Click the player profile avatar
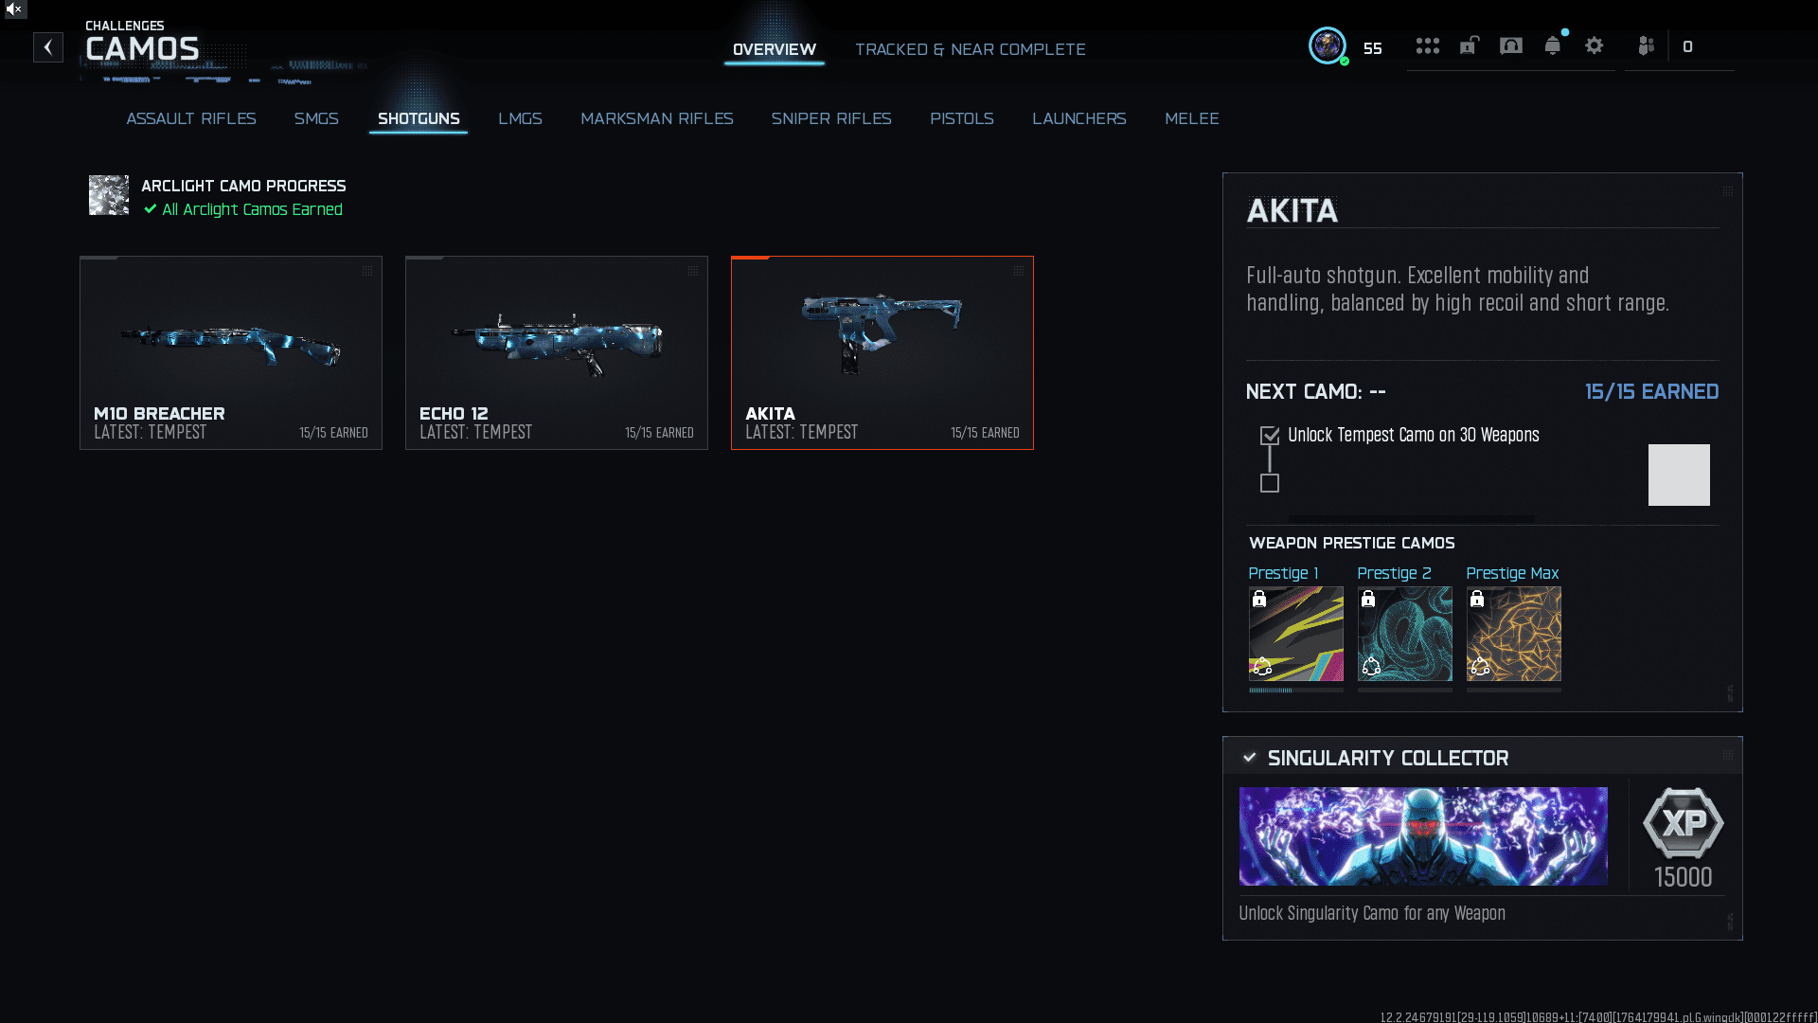 pyautogui.click(x=1327, y=45)
